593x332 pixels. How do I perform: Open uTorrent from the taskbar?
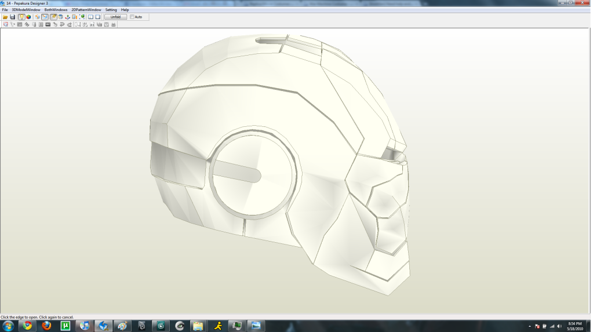pos(66,326)
